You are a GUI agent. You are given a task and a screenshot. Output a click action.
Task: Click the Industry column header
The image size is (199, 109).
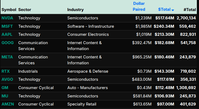pos(75,10)
